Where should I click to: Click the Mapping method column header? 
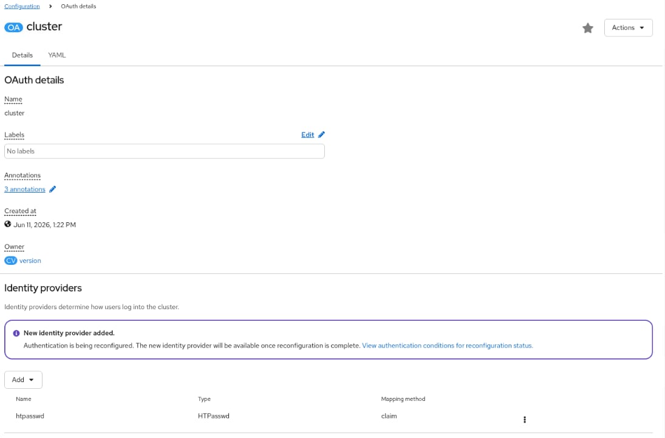(403, 399)
